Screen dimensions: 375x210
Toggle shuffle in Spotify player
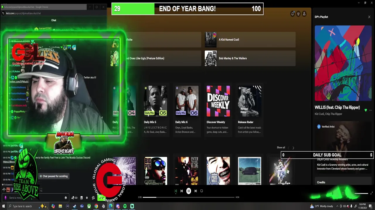pyautogui.click(x=175, y=191)
